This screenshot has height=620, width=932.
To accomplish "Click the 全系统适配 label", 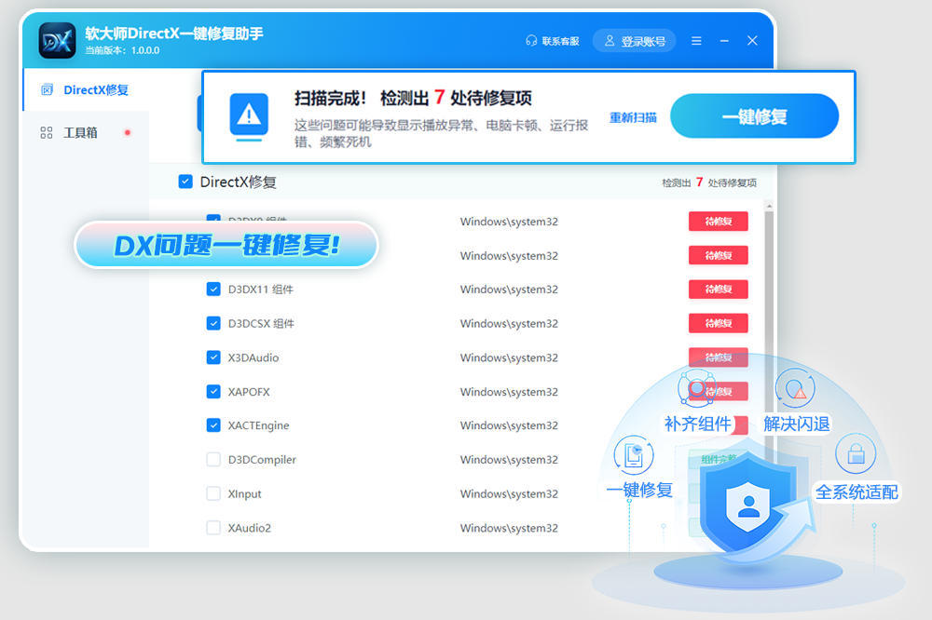I will click(857, 492).
